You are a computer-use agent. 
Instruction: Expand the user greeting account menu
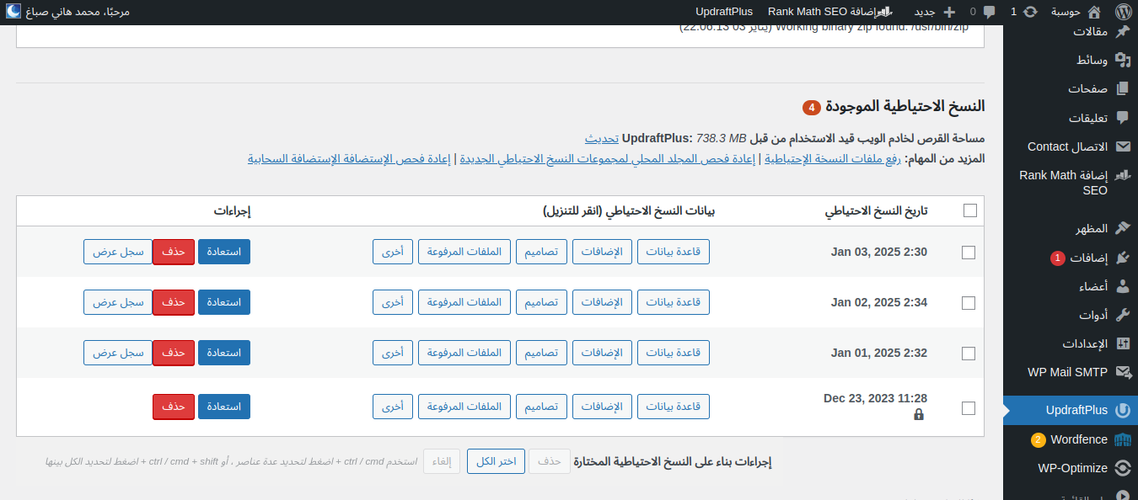tap(78, 12)
